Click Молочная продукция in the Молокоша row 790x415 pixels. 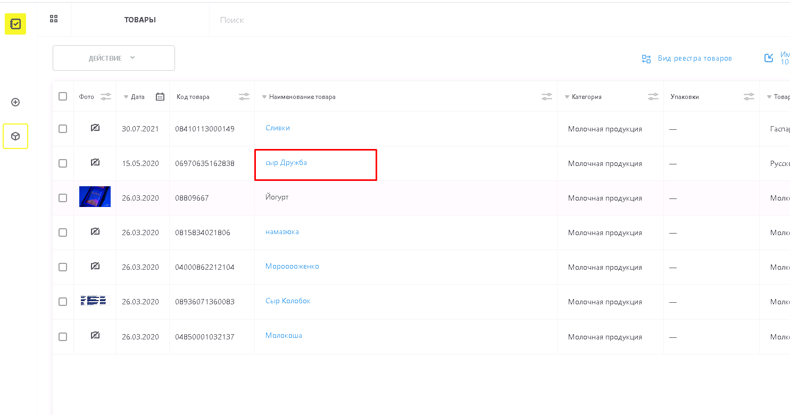[605, 337]
